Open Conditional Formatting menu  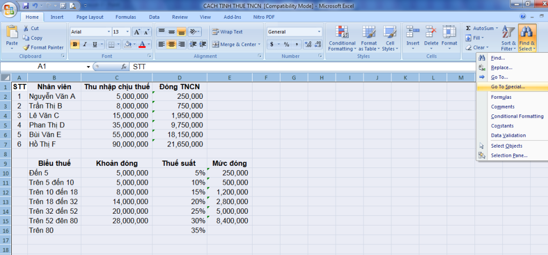342,39
